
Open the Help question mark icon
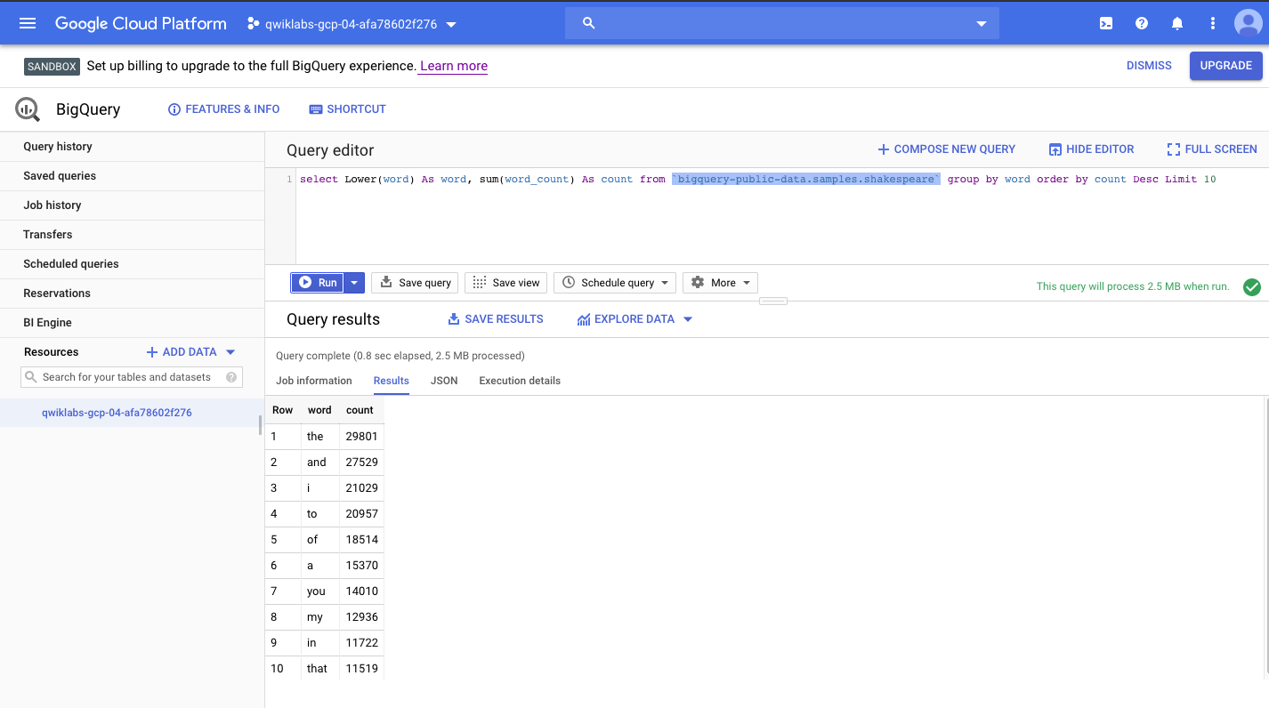tap(1142, 24)
